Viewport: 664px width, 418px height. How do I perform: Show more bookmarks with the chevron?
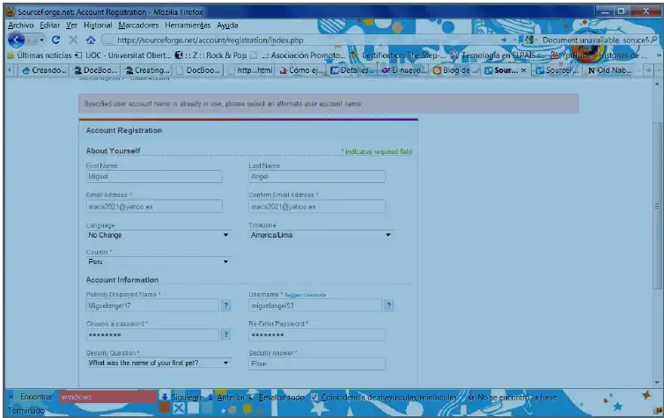tap(659, 55)
